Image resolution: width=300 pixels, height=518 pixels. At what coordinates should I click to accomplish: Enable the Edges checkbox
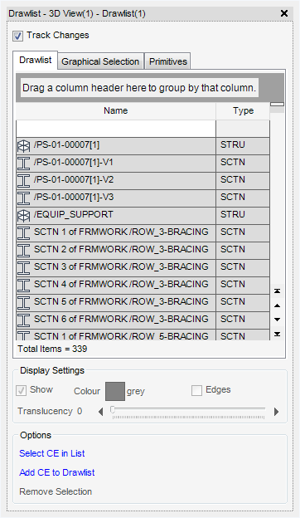click(x=196, y=391)
